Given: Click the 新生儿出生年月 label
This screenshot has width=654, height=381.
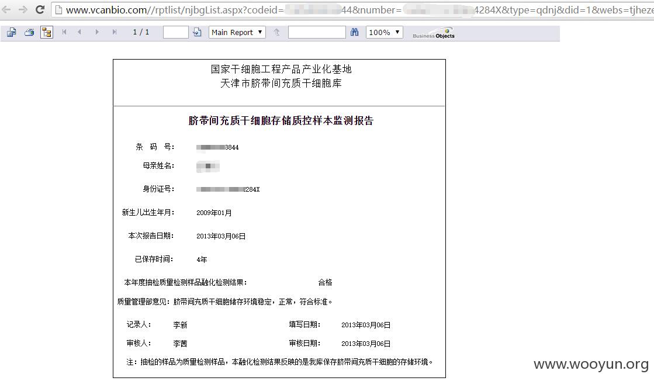Looking at the screenshot, I should point(148,213).
